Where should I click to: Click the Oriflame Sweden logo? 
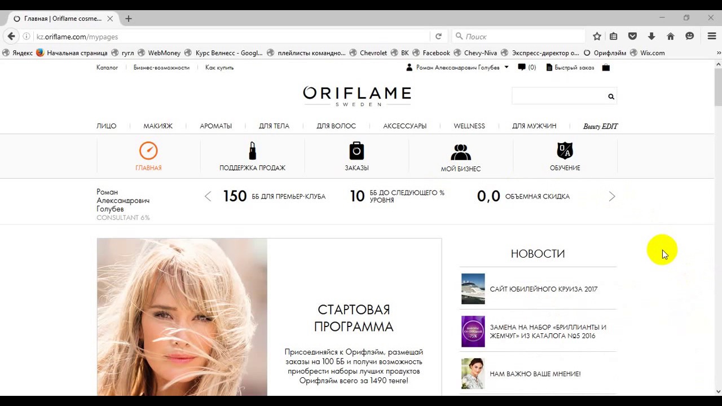point(357,96)
